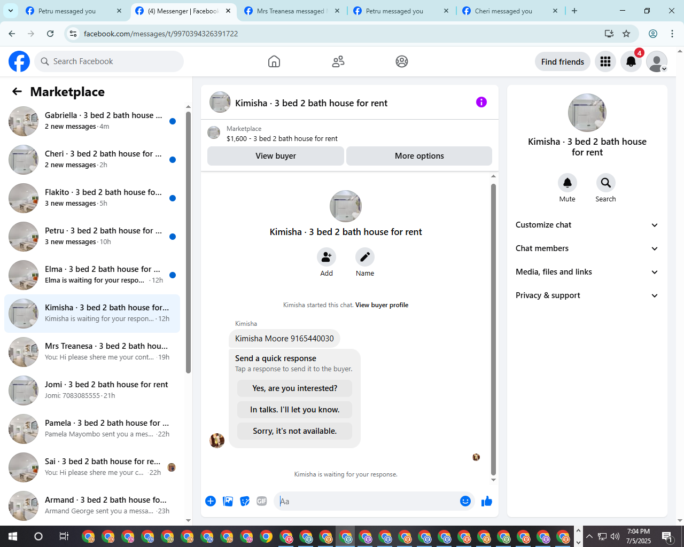Send a thumbs-up like
The width and height of the screenshot is (684, 547).
tap(487, 501)
